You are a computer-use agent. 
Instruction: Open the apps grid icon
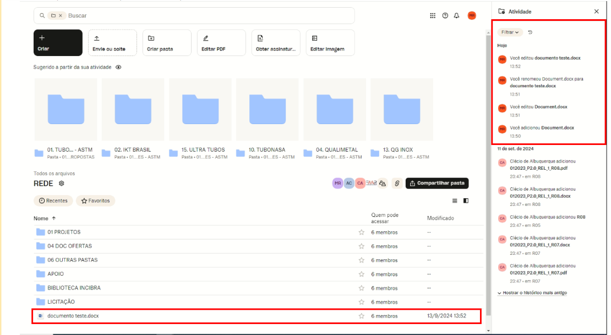433,15
